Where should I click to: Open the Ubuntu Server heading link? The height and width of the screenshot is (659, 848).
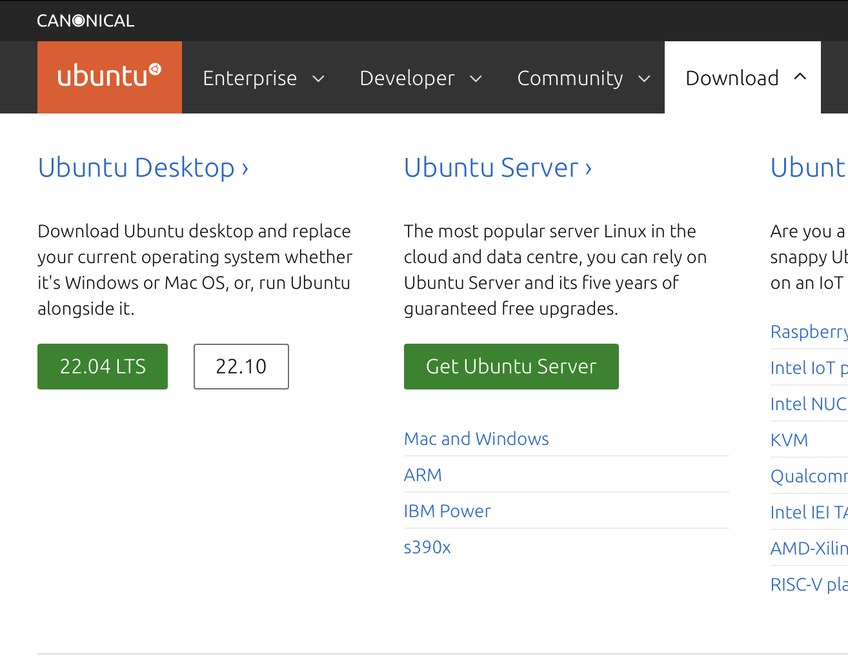point(498,168)
